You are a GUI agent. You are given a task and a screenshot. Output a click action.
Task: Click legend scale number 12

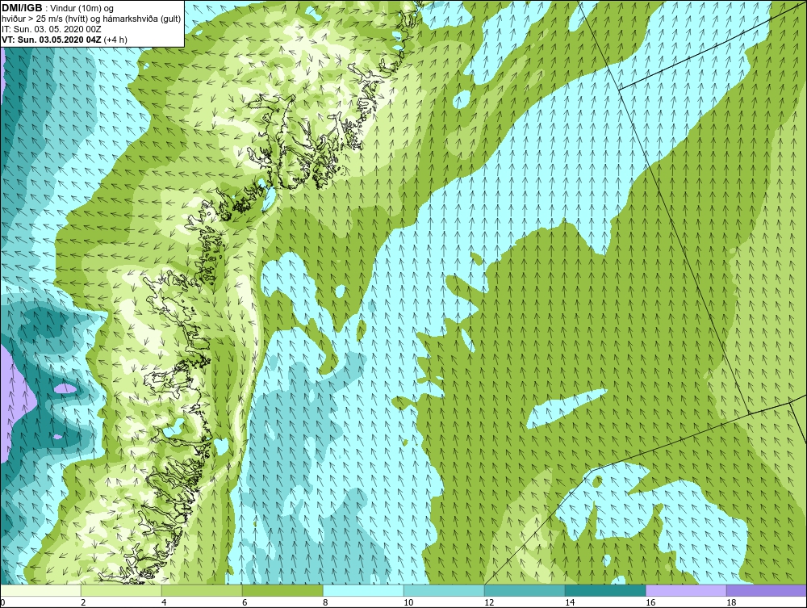click(489, 602)
